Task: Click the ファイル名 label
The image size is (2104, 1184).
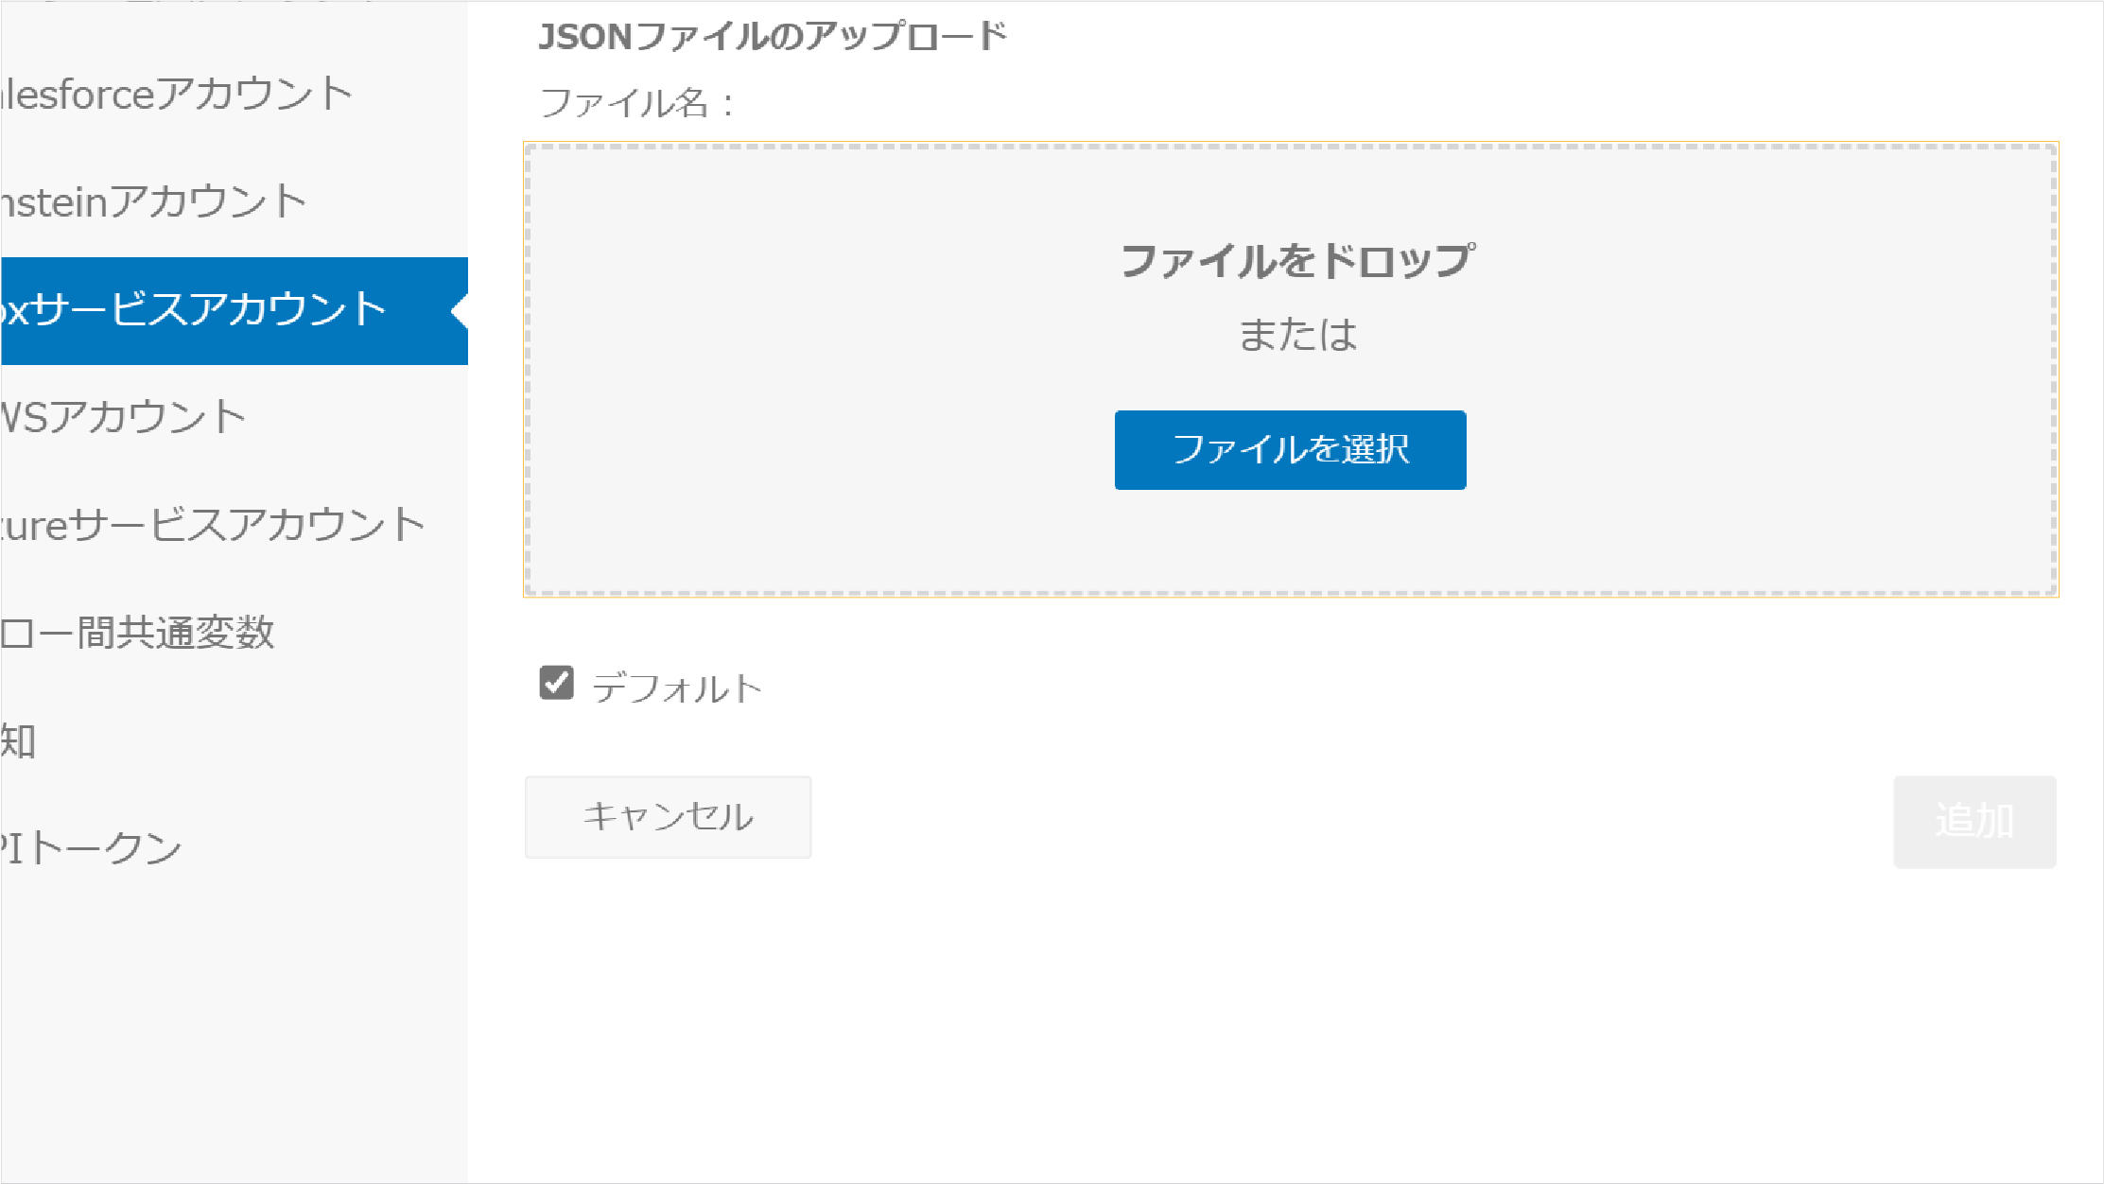Action: [x=637, y=103]
